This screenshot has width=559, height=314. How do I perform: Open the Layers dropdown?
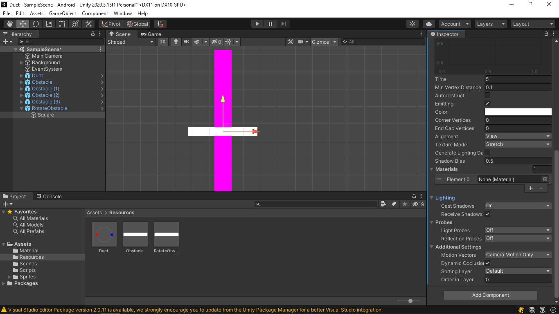pyautogui.click(x=490, y=24)
